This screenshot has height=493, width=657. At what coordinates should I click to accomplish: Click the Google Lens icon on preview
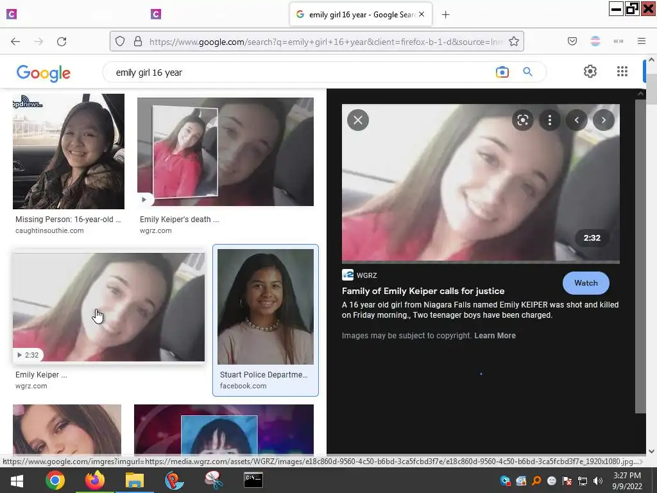tap(522, 120)
